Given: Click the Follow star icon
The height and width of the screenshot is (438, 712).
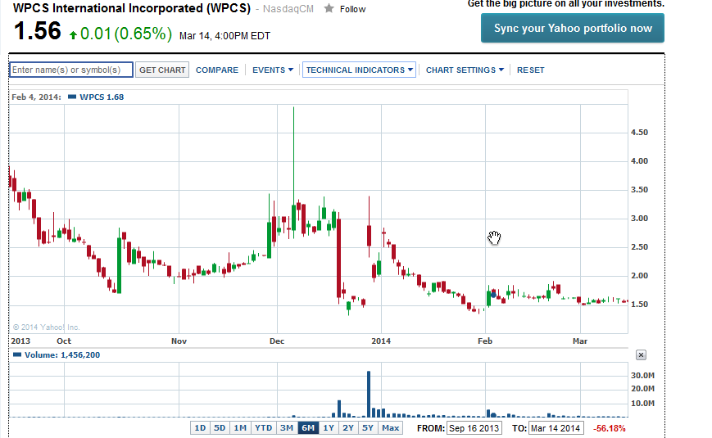Looking at the screenshot, I should tap(329, 9).
